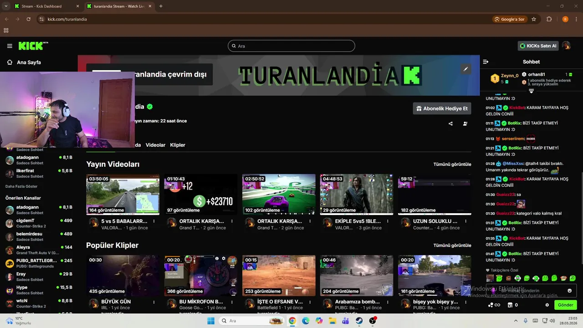
Task: Open the 02:50:52 ORTALIK KARIŞA video thumbnail
Action: pyautogui.click(x=279, y=194)
